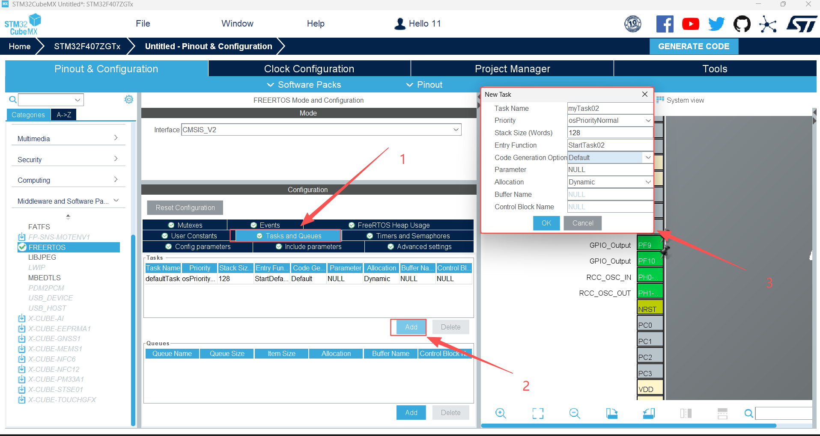Click the ST community network icon

[768, 24]
